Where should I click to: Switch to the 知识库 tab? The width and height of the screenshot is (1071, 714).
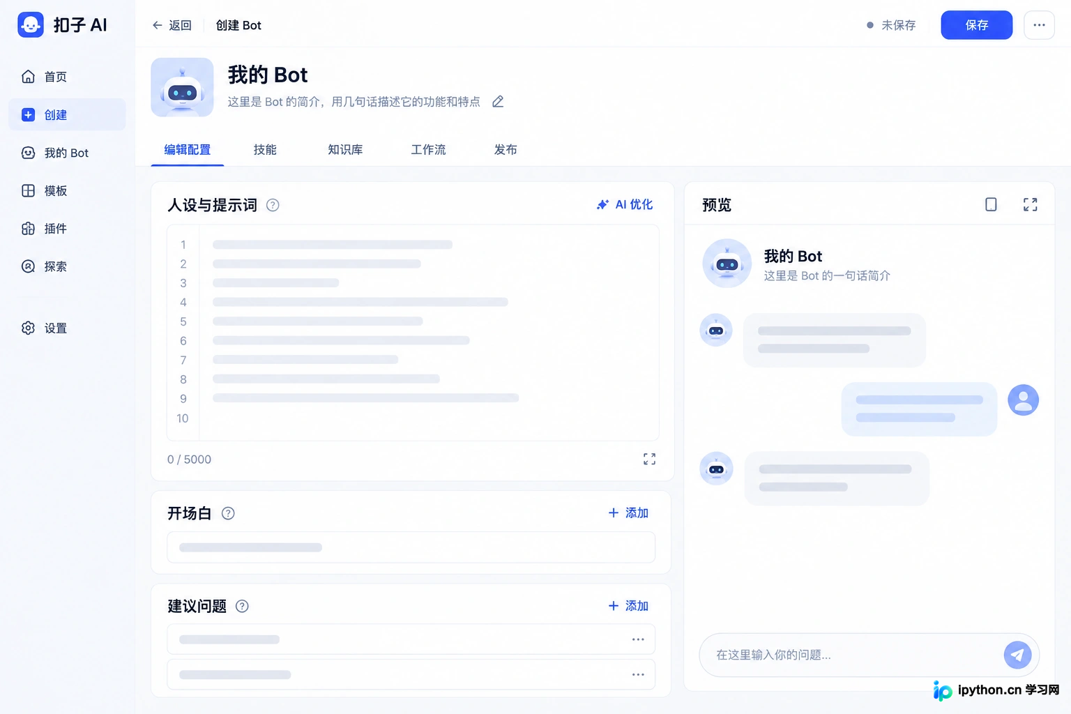pyautogui.click(x=345, y=150)
